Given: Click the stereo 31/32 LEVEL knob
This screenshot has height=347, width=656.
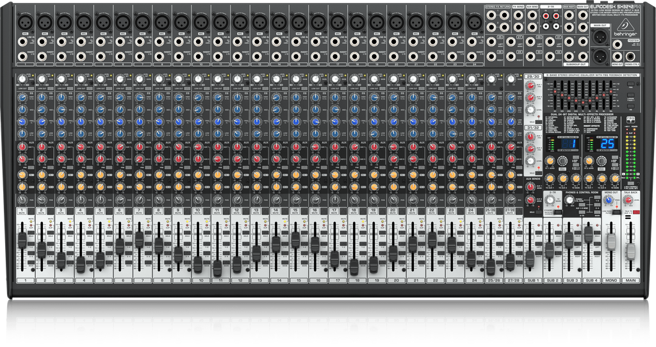Looking at the screenshot, I should 530,161.
